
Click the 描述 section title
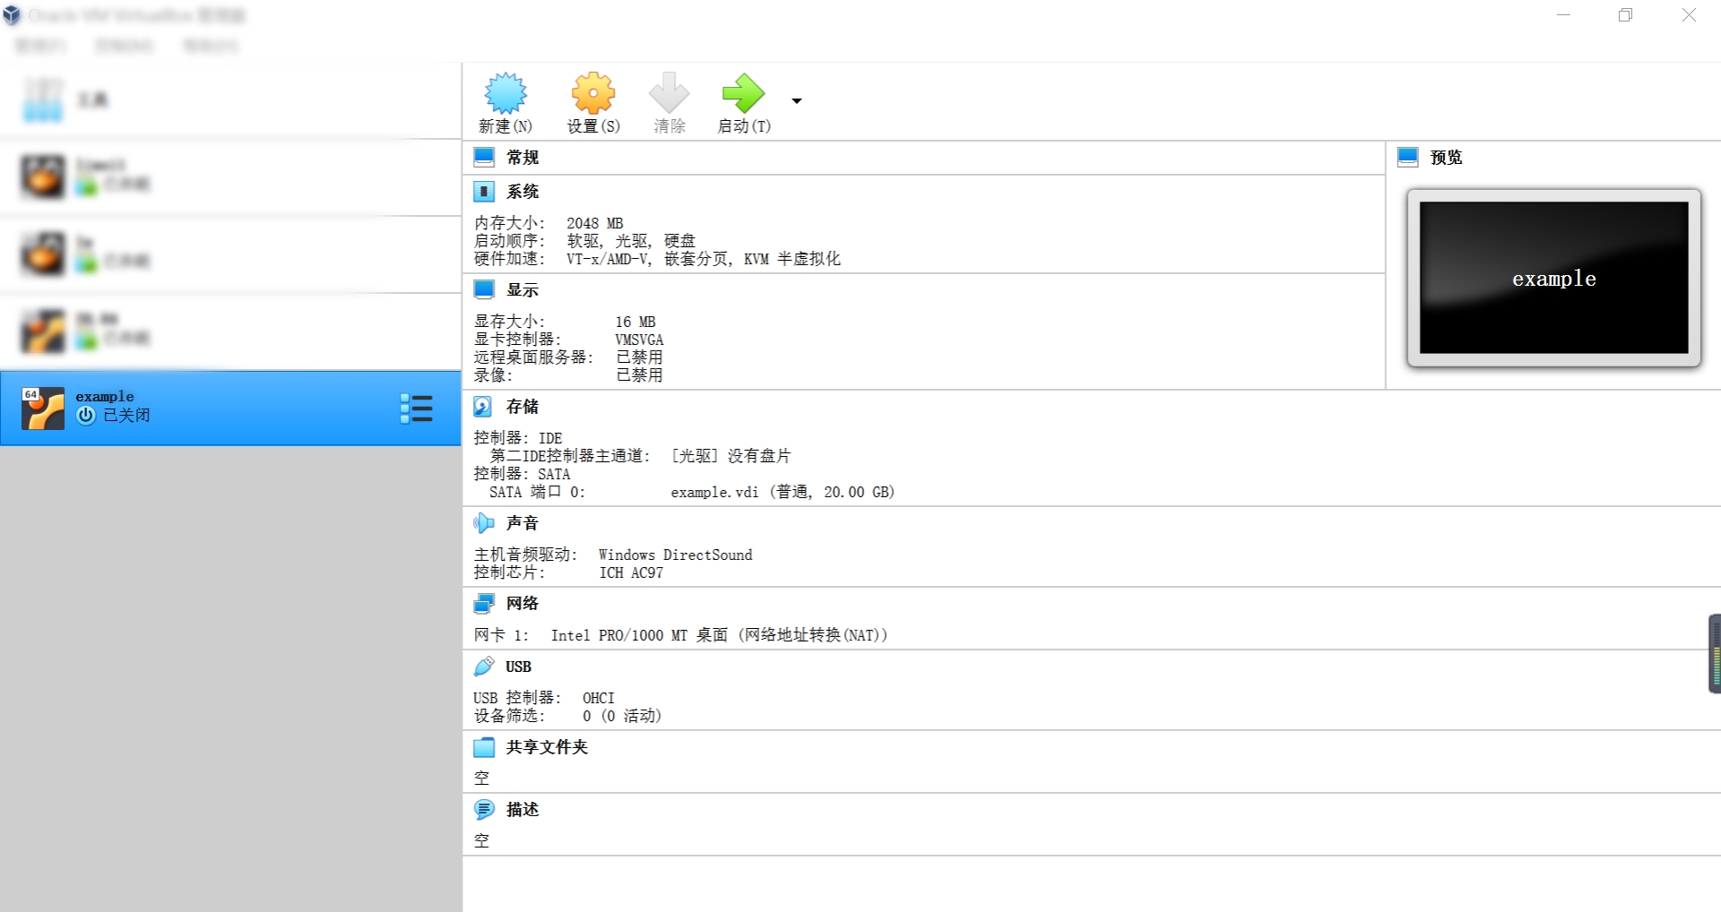click(x=523, y=810)
